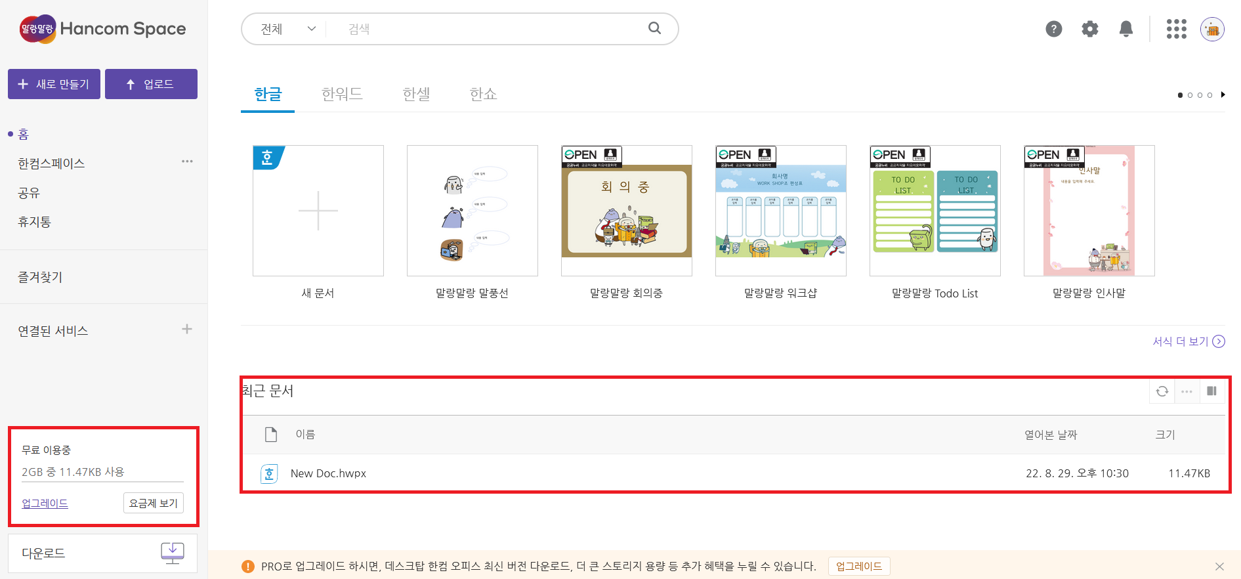Sort by 열어본 날짜 column header
This screenshot has height=579, width=1241.
click(1051, 435)
